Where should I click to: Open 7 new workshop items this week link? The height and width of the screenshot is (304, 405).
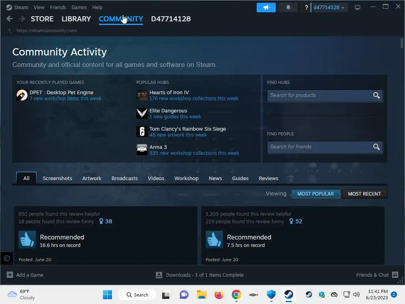[65, 99]
